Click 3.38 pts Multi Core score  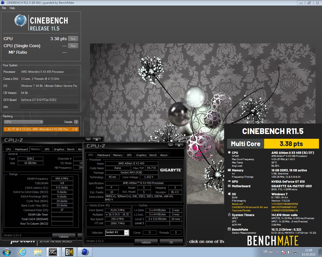pyautogui.click(x=291, y=144)
